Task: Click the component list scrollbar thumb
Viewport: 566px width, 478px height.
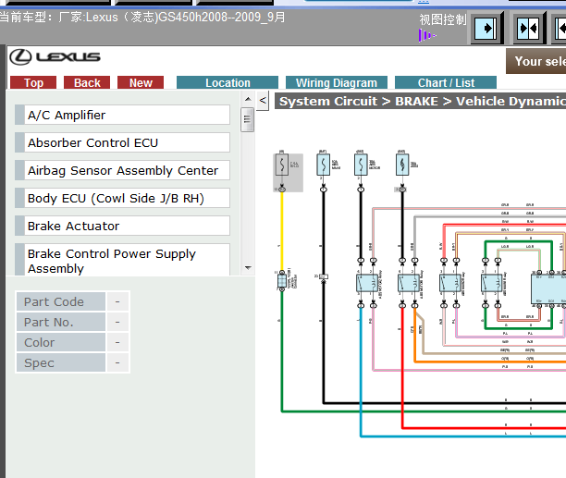Action: [247, 119]
